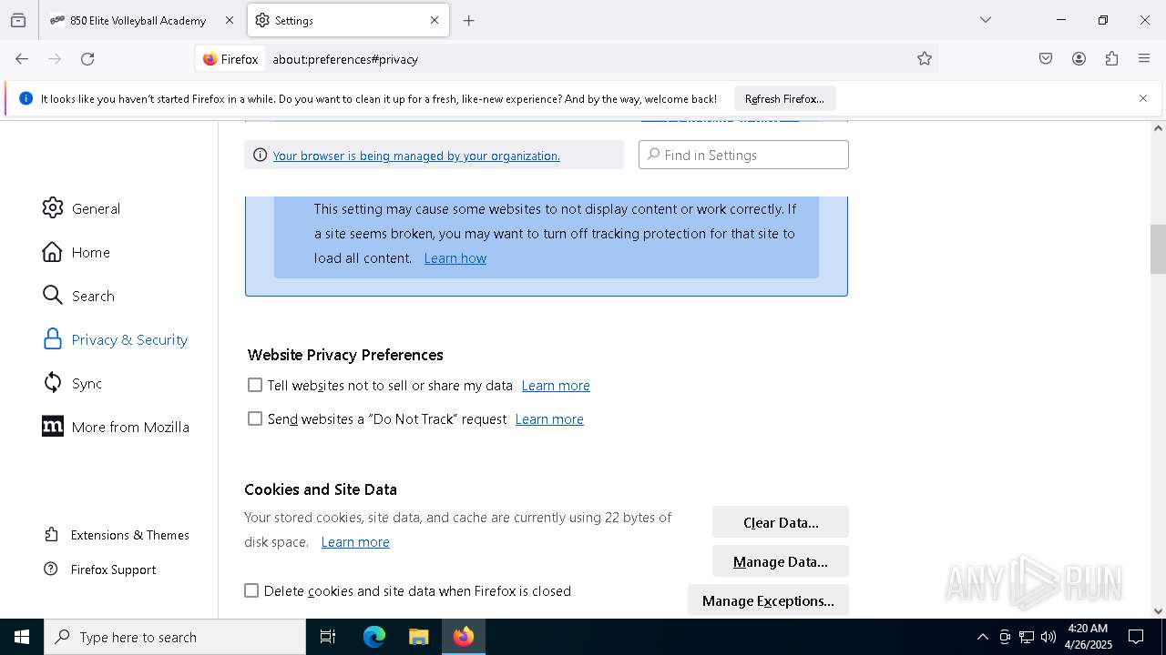
Task: Click the Refresh Firefox button
Action: point(784,98)
